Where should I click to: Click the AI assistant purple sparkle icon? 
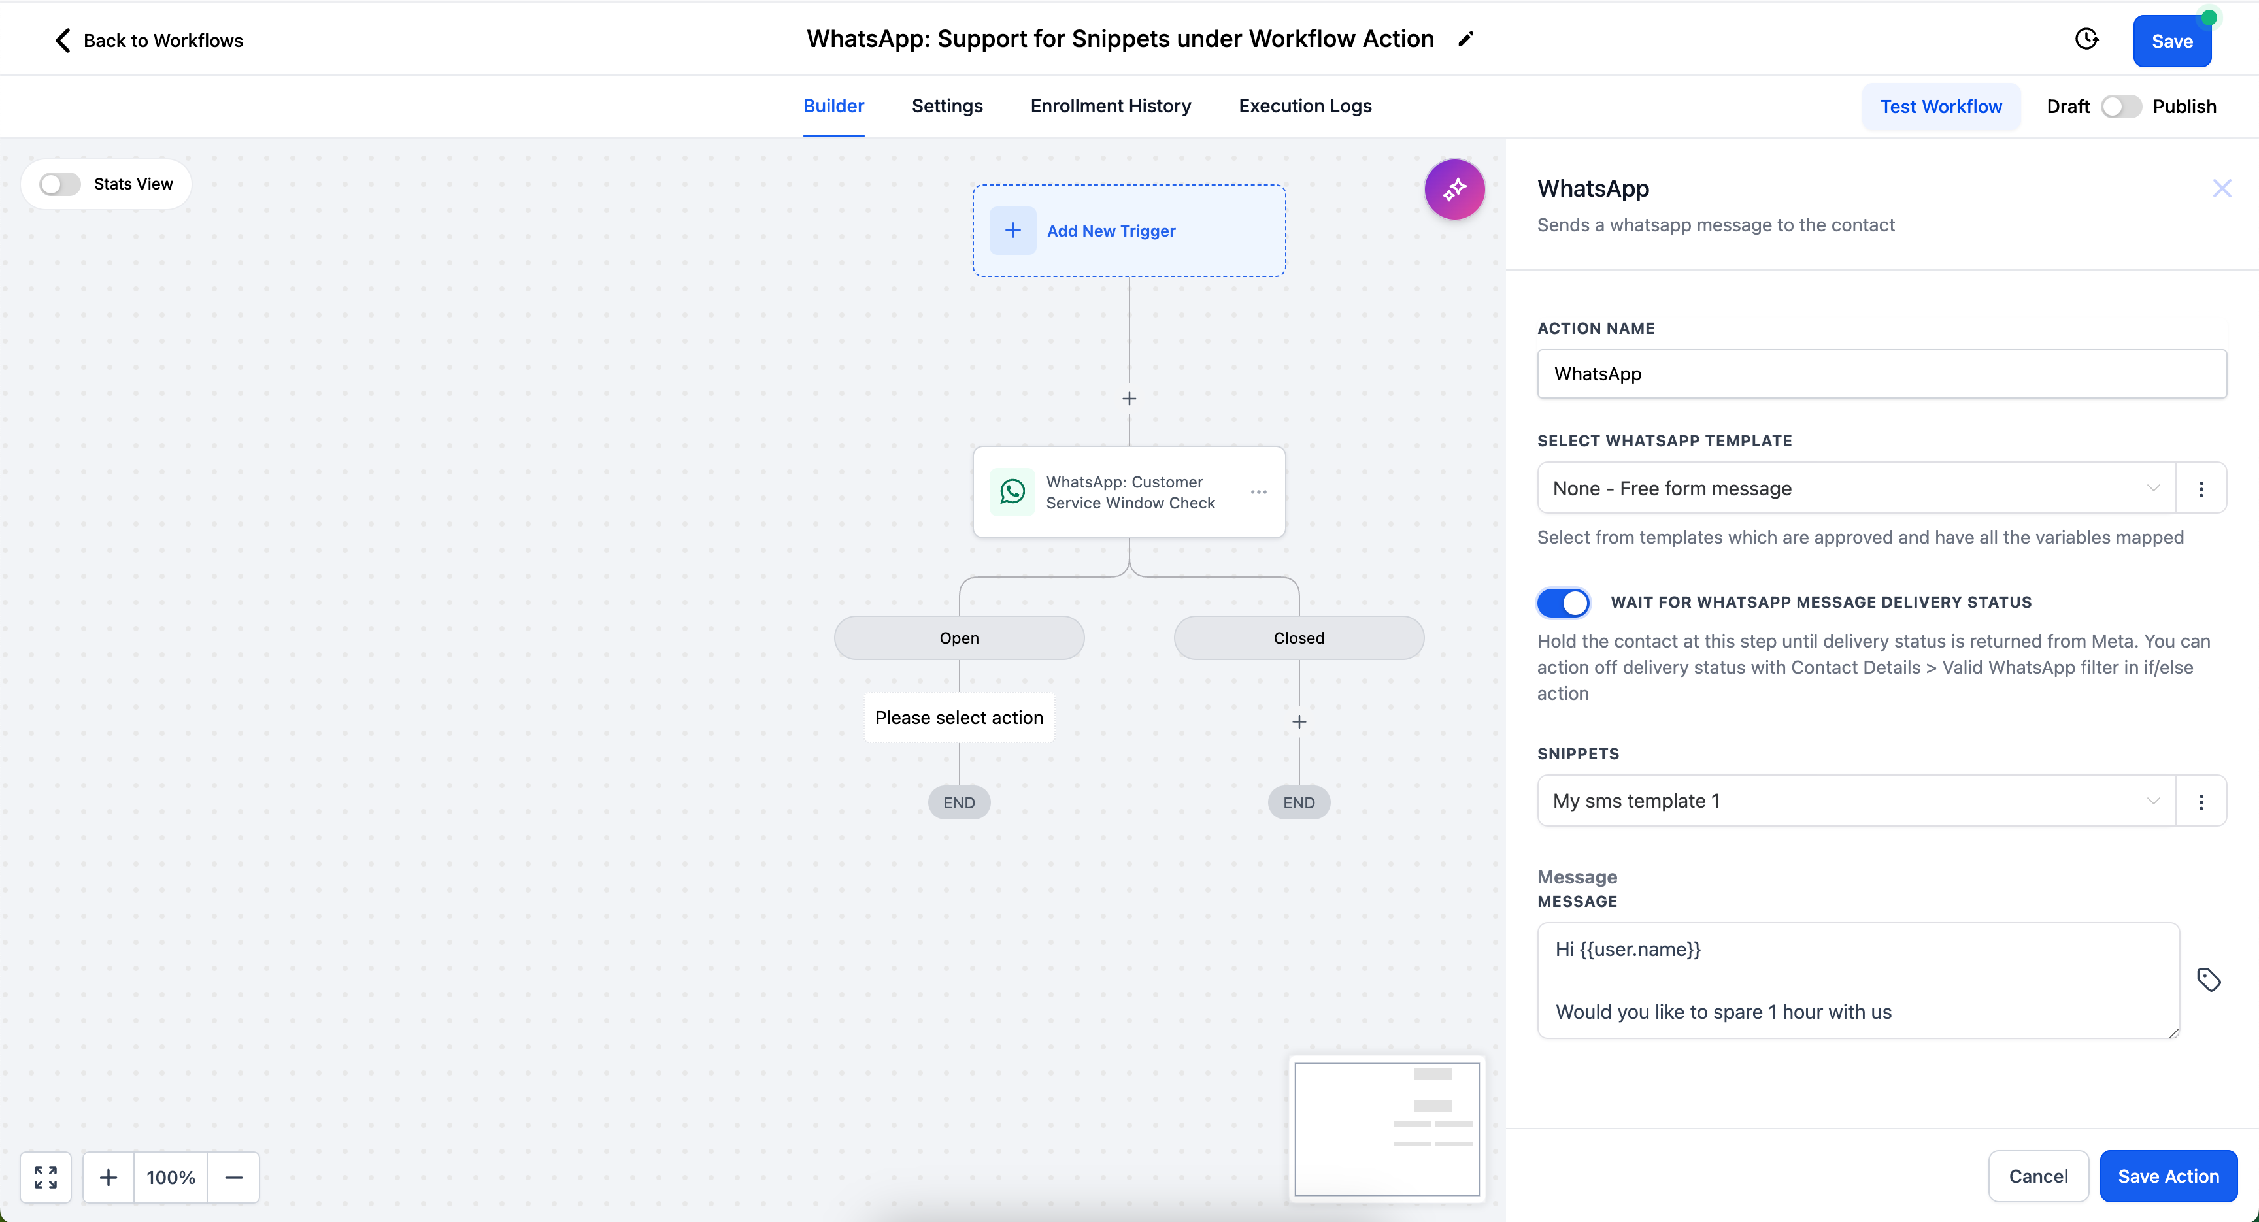coord(1454,188)
